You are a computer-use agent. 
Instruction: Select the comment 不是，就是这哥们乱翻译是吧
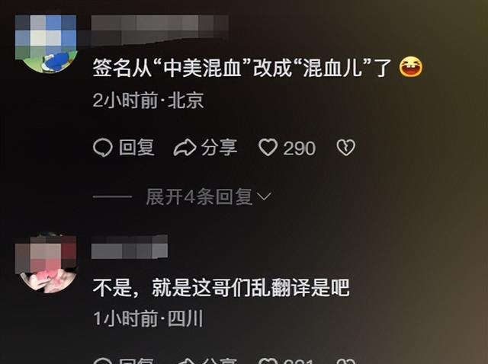point(221,288)
